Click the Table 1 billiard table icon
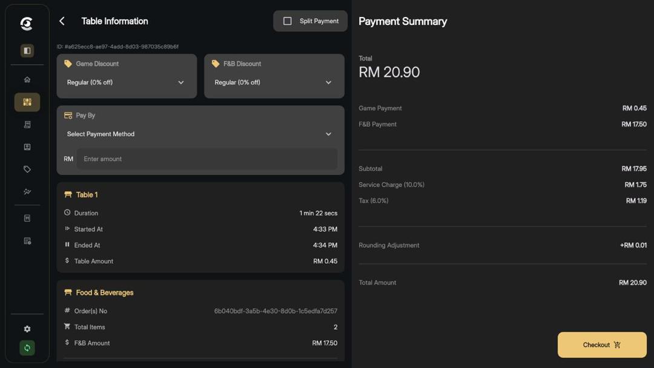This screenshot has height=368, width=654. tap(68, 194)
